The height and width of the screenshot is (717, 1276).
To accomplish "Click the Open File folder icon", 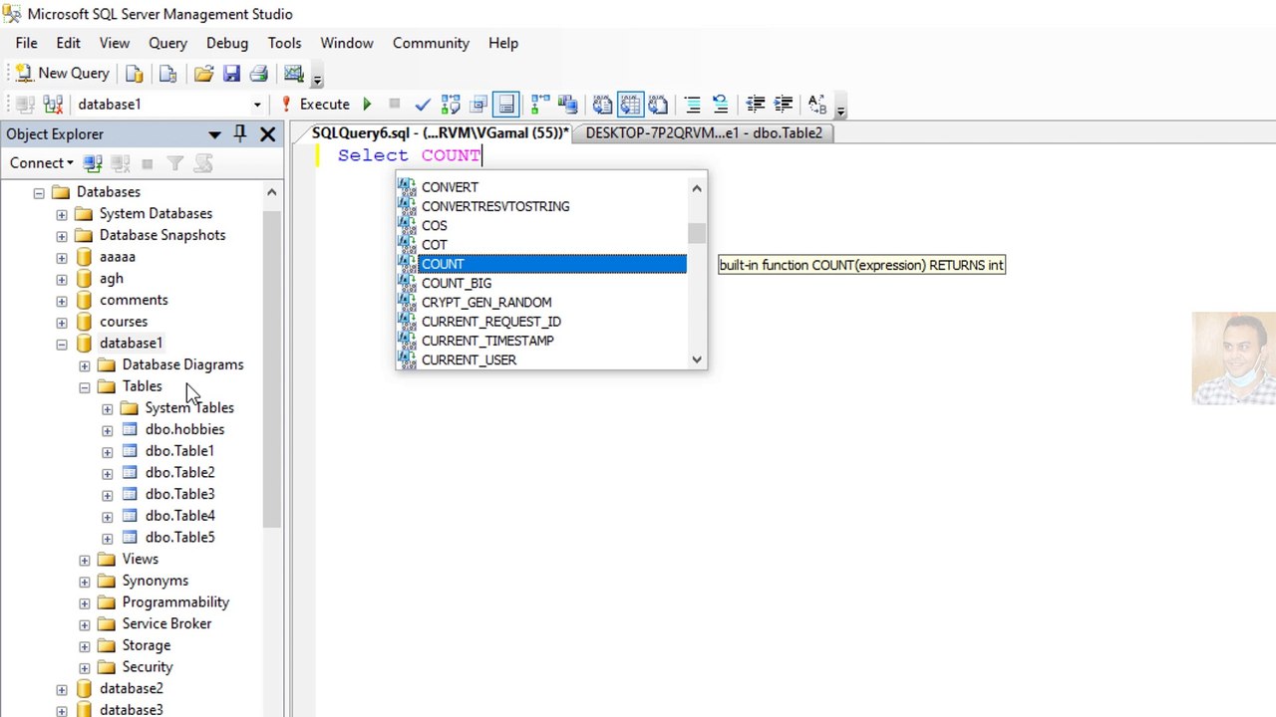I will (203, 73).
